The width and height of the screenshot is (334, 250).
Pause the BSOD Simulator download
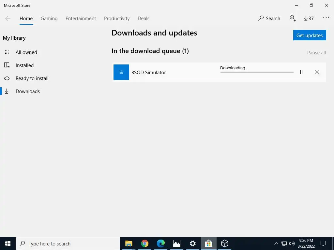tap(301, 72)
